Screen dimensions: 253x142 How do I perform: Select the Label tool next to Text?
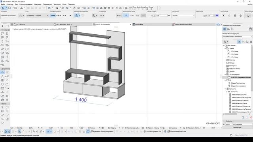[7, 76]
